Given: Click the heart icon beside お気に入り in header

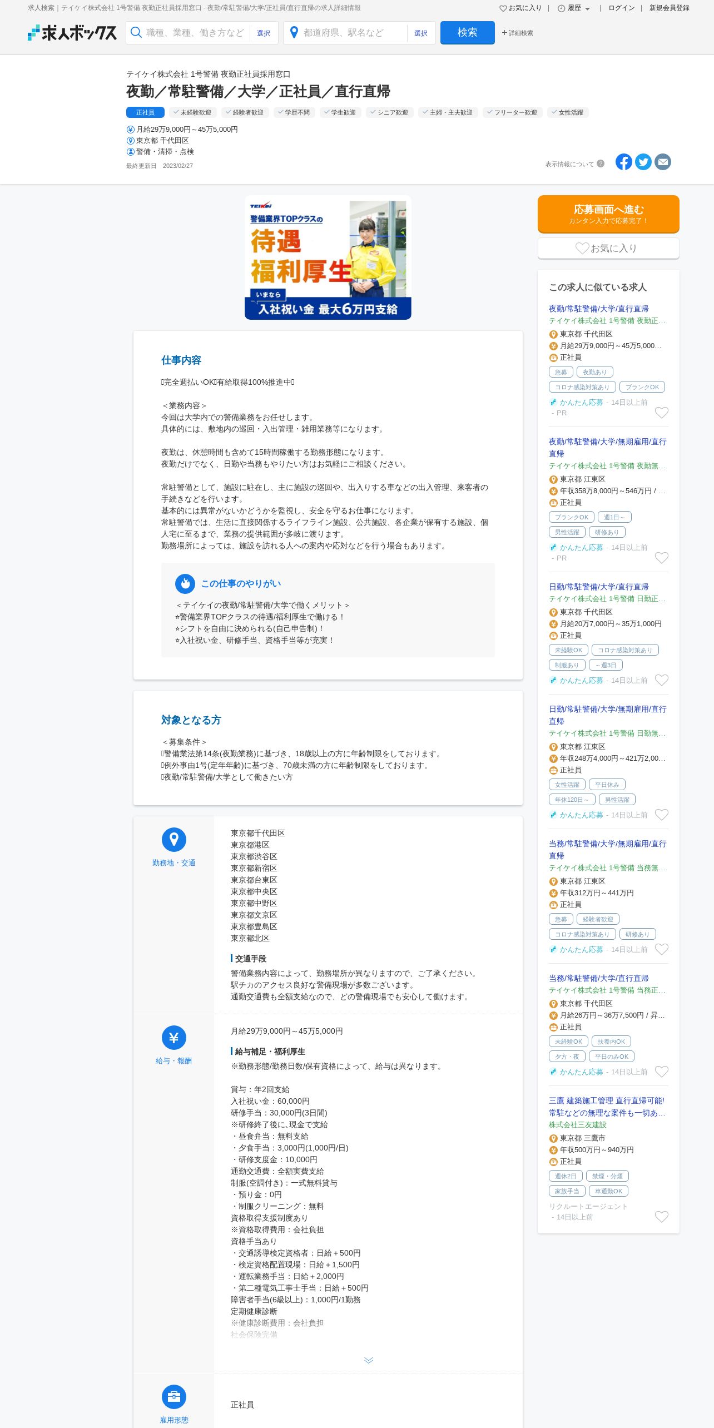Looking at the screenshot, I should pyautogui.click(x=503, y=8).
